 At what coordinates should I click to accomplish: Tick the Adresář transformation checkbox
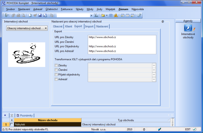56,79
